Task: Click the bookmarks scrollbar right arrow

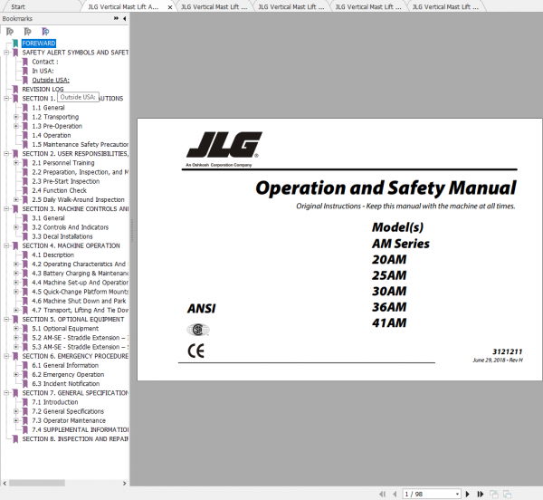Action: coord(125,483)
